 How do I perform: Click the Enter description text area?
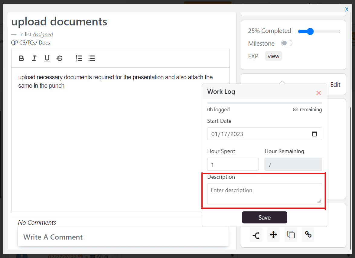pyautogui.click(x=264, y=193)
